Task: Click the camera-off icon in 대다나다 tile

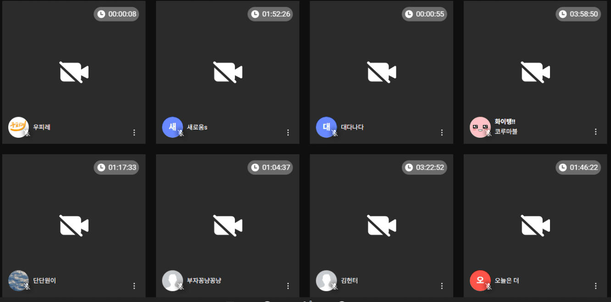Action: [x=382, y=72]
